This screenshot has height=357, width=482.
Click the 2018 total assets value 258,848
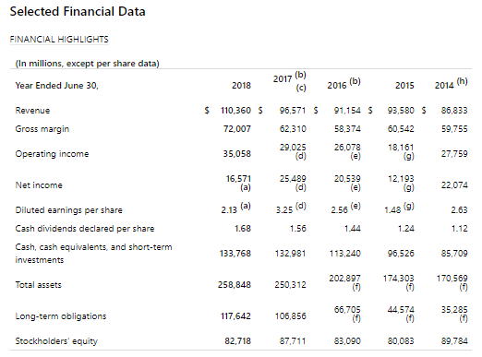[x=235, y=285]
